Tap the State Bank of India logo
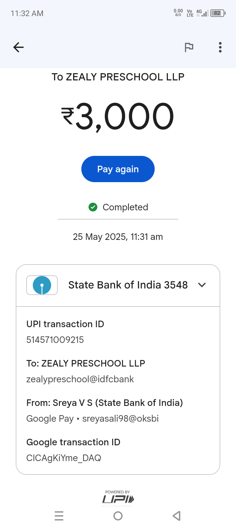 click(x=42, y=285)
